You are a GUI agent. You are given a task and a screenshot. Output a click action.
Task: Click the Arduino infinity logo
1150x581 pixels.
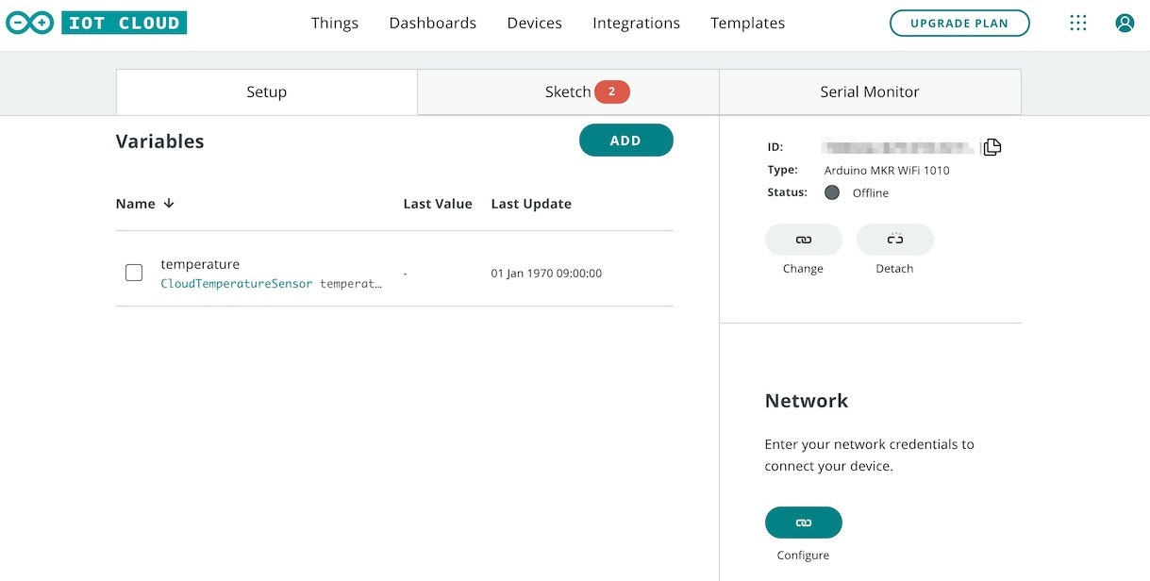pyautogui.click(x=30, y=24)
